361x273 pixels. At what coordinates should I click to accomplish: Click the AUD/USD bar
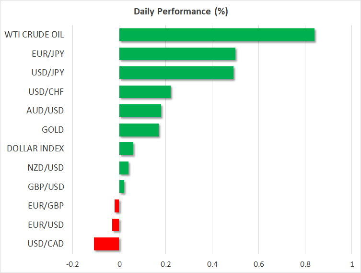point(140,111)
